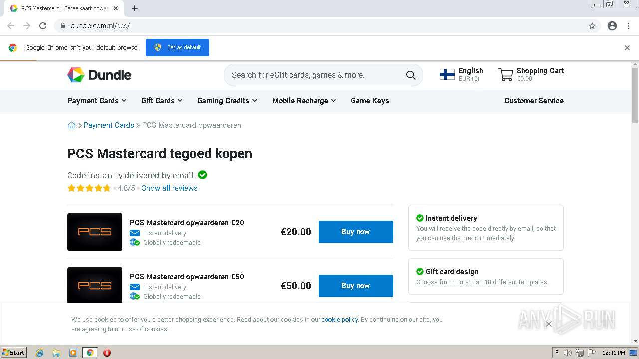This screenshot has height=359, width=639.
Task: Open a new browser tab
Action: [135, 8]
